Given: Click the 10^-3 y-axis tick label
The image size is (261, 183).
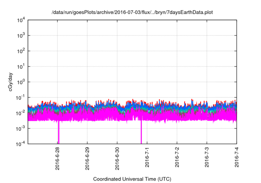Looking at the screenshot, I should click(x=20, y=129).
